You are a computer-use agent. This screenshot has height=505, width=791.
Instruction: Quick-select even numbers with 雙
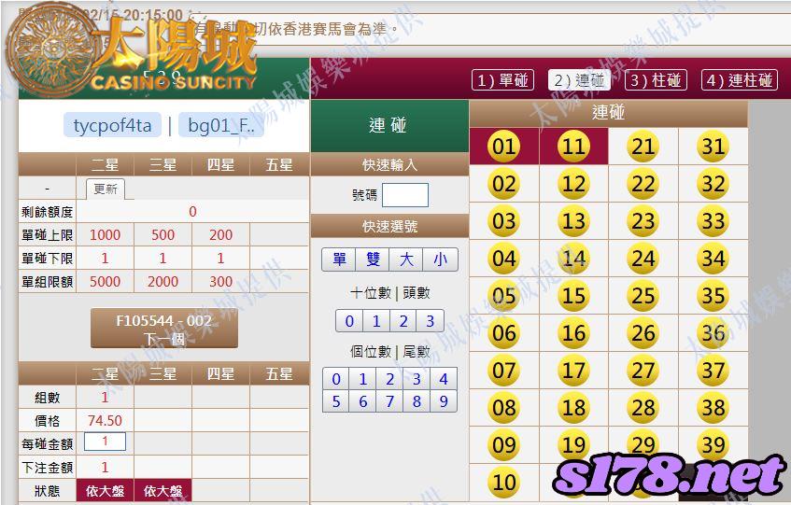point(373,260)
